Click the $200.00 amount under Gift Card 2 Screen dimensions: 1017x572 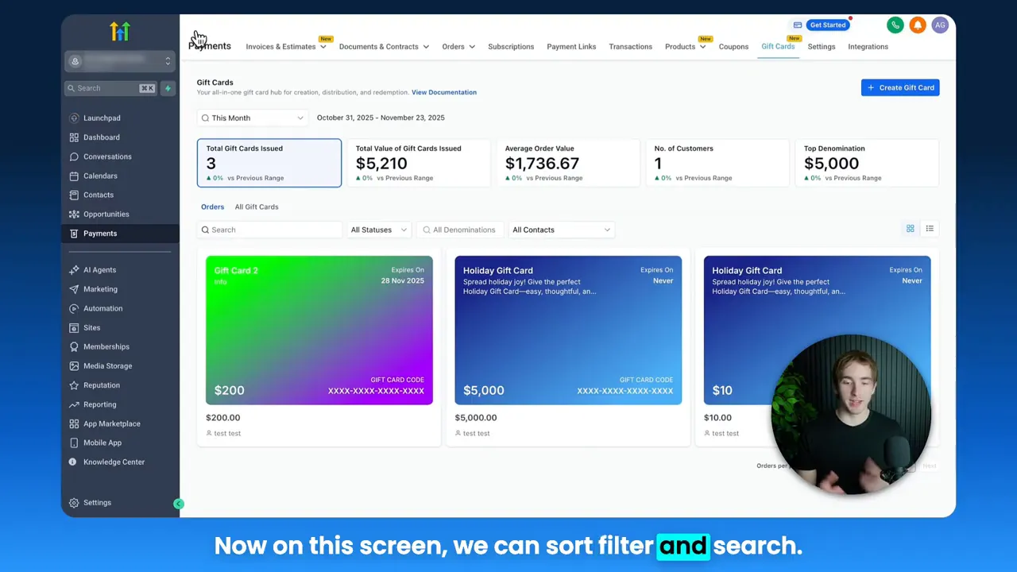[x=222, y=418]
